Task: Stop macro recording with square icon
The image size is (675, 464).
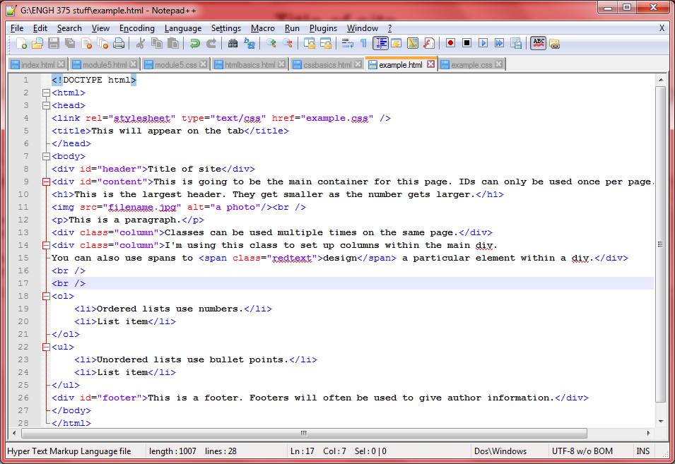Action: [x=466, y=43]
